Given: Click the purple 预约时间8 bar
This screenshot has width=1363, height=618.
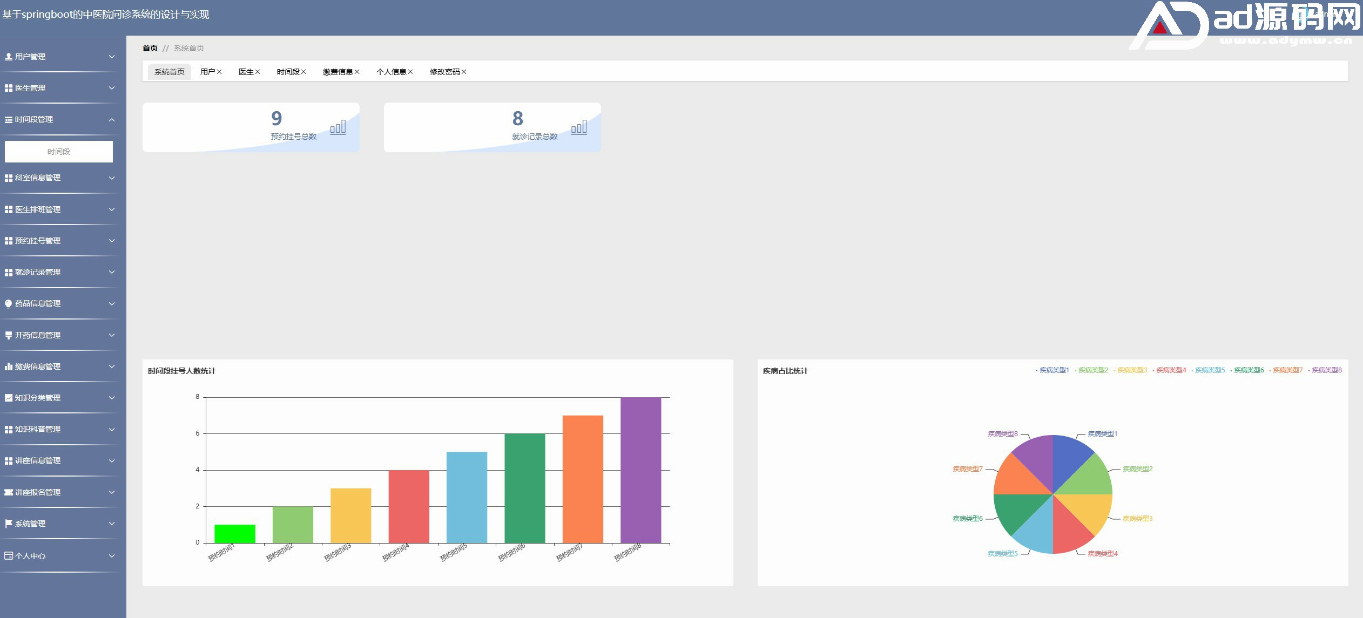Looking at the screenshot, I should point(640,470).
